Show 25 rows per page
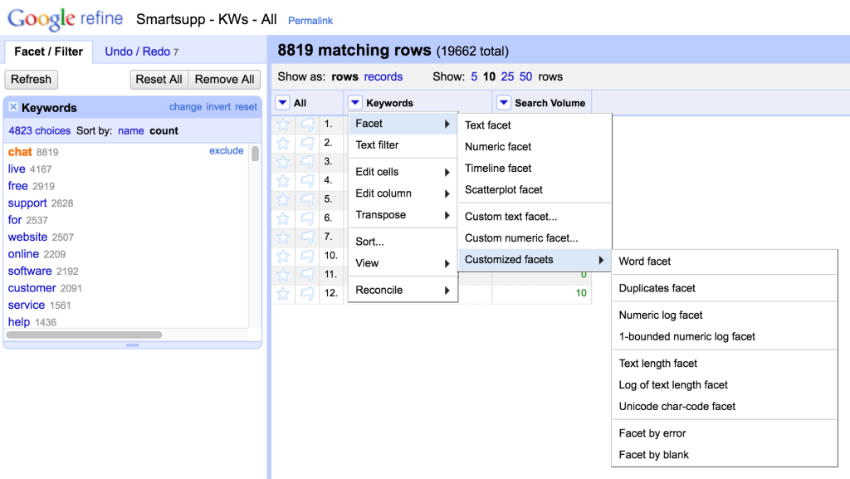 click(507, 76)
